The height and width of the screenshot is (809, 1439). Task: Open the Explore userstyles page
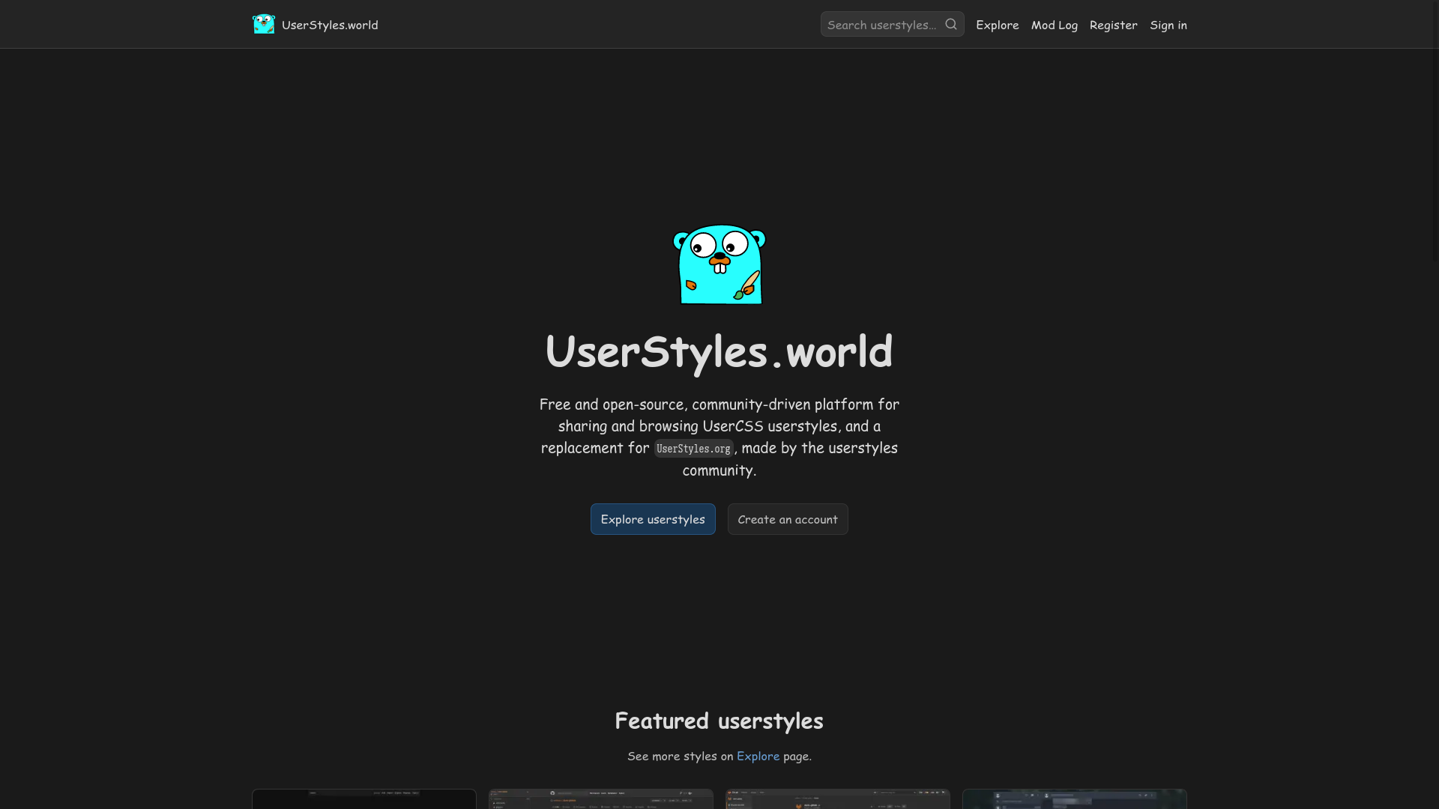(x=652, y=518)
